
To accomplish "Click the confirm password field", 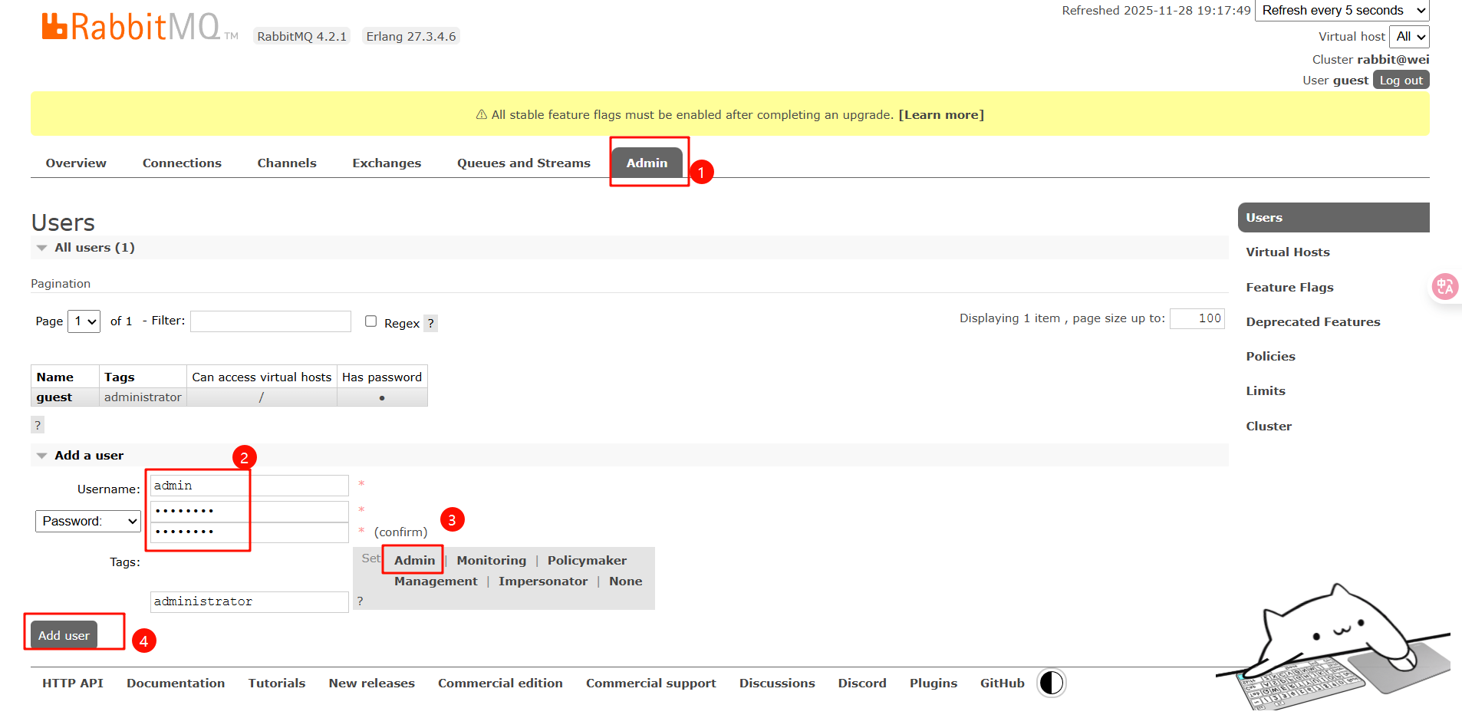I will [x=249, y=532].
